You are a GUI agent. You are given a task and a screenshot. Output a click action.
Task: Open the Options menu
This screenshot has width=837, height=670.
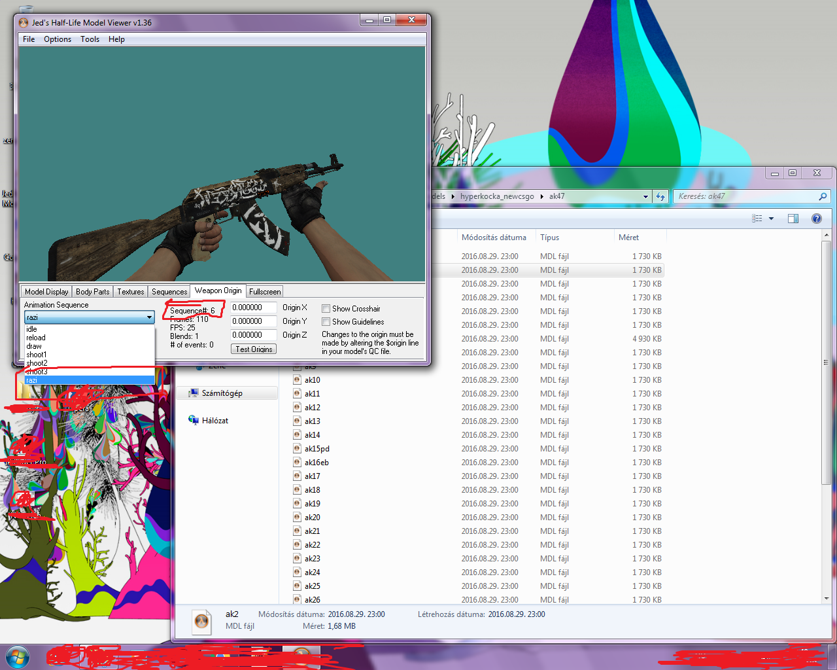pyautogui.click(x=58, y=39)
